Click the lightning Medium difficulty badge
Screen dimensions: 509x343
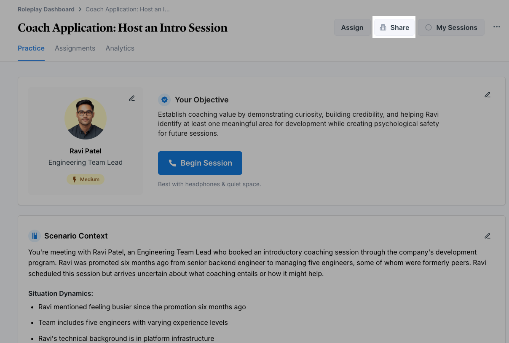click(x=86, y=180)
